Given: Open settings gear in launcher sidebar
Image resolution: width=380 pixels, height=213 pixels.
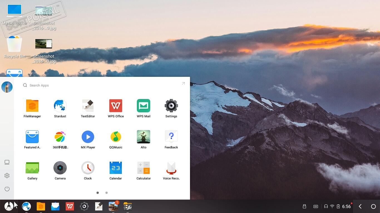Looking at the screenshot, I should [x=7, y=176].
